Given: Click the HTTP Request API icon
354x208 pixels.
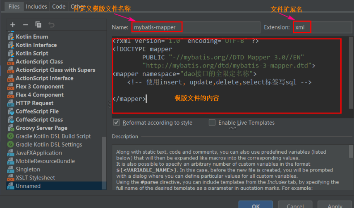Looking at the screenshot, I should [x=11, y=103].
